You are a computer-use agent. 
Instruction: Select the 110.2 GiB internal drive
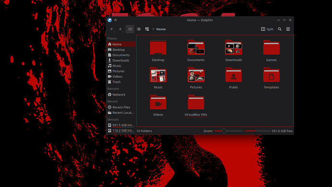[121, 131]
